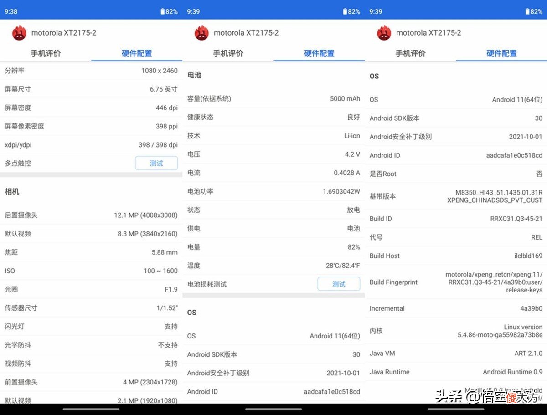This screenshot has height=415, width=547.
Task: Tap the voltage value 4.2 V
Action: click(x=352, y=154)
